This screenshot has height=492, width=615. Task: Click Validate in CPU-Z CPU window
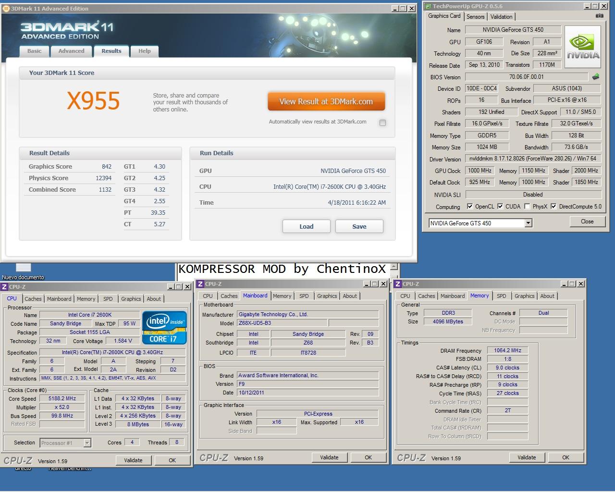pyautogui.click(x=133, y=460)
